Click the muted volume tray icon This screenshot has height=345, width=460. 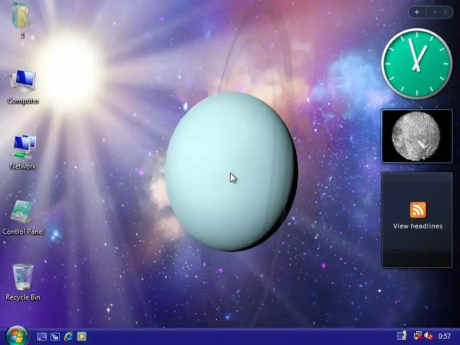[x=428, y=336]
